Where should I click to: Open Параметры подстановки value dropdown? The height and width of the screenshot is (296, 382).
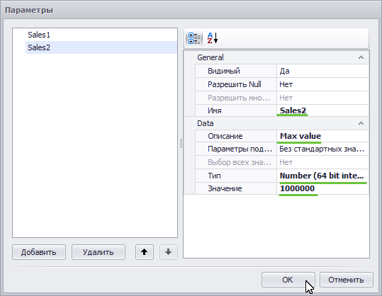click(322, 149)
